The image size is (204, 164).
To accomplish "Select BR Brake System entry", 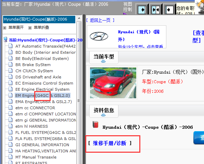I will (x=33, y=65).
